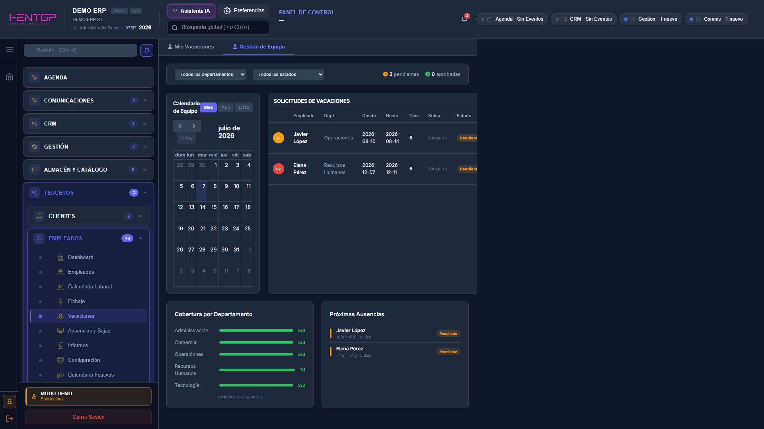Open Ausencias y Bajas menu item

[x=89, y=331]
